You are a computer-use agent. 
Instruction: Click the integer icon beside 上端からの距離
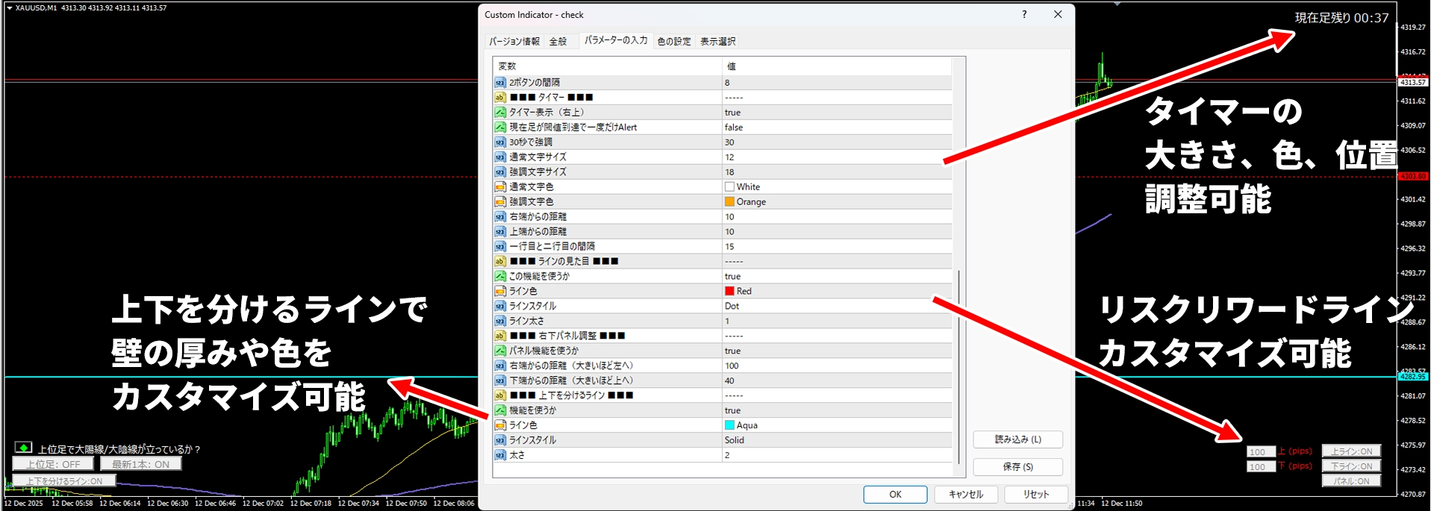500,231
